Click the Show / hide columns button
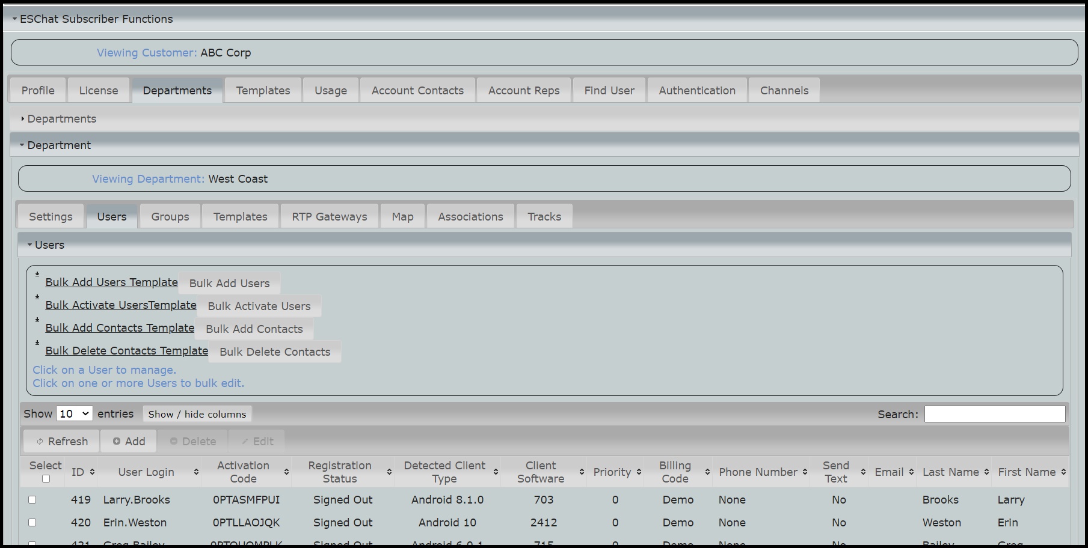This screenshot has width=1088, height=548. [197, 413]
